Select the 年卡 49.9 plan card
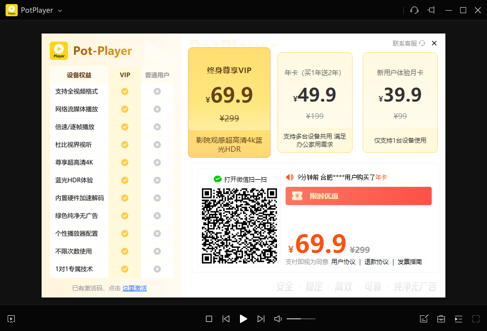This screenshot has height=331, width=487. coord(315,103)
